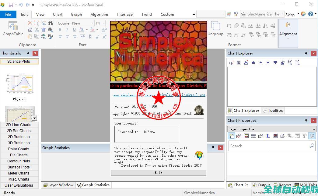
Task: Click the blue L icon in Chart Properties
Action: (x=268, y=136)
